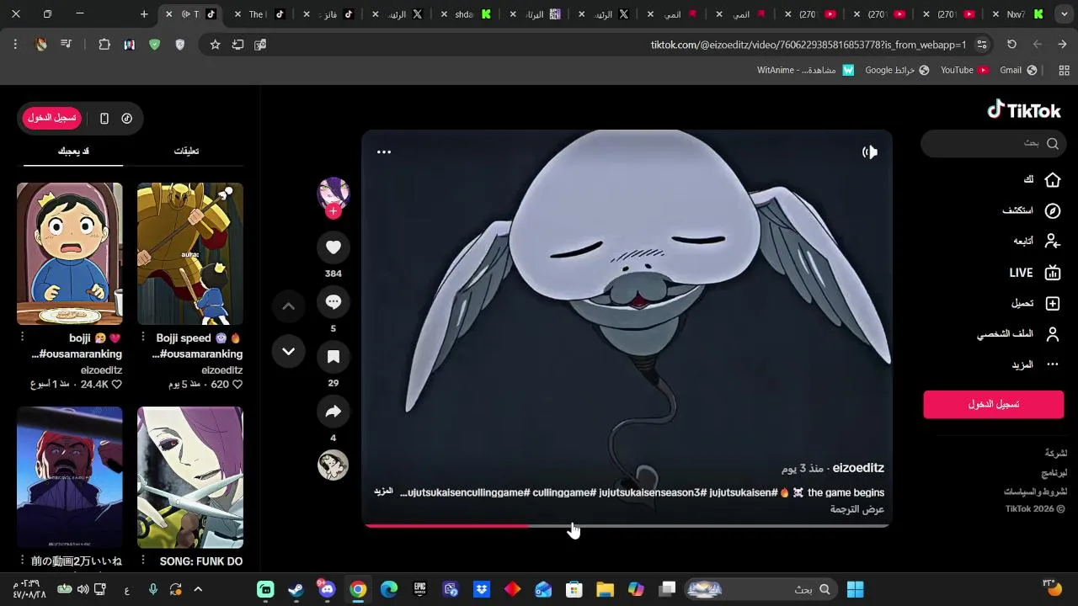Open the YouTube bookmark

point(964,70)
